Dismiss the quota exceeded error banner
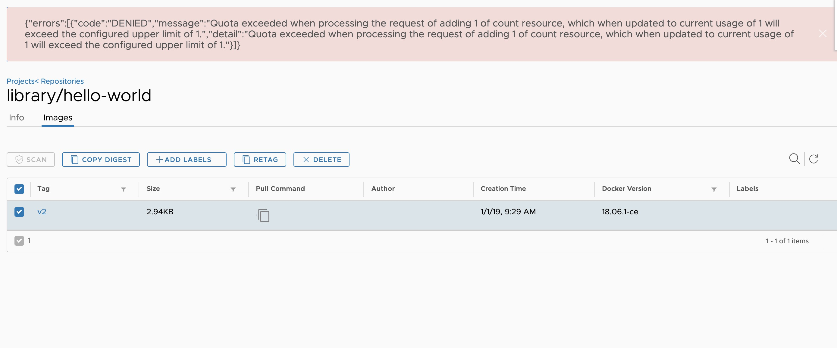The width and height of the screenshot is (837, 348). click(822, 33)
